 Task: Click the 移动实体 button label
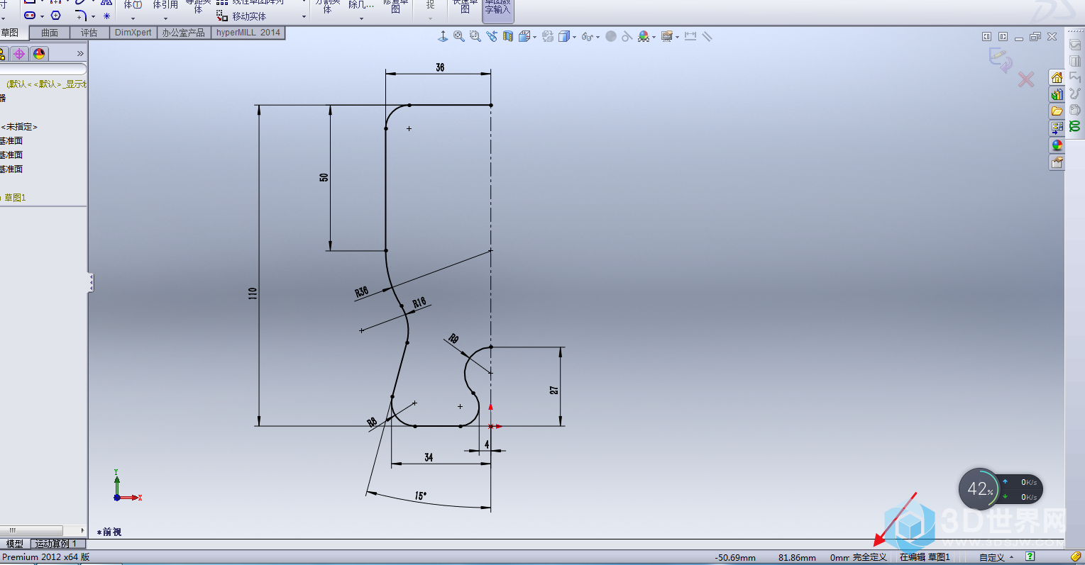[x=249, y=16]
